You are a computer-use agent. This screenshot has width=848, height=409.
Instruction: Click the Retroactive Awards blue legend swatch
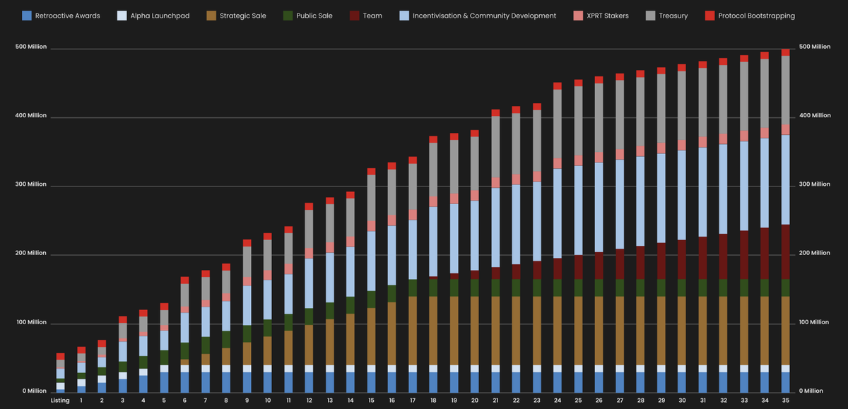pyautogui.click(x=27, y=16)
